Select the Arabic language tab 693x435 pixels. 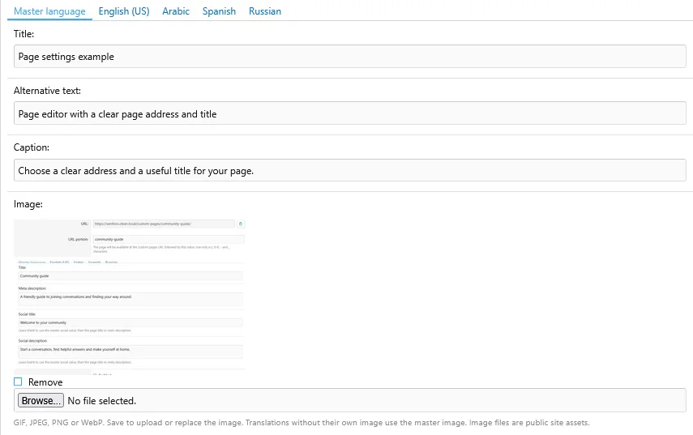coord(176,11)
